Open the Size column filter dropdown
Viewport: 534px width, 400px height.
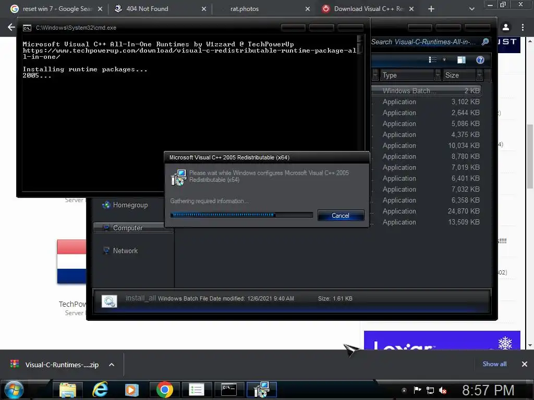coord(480,75)
